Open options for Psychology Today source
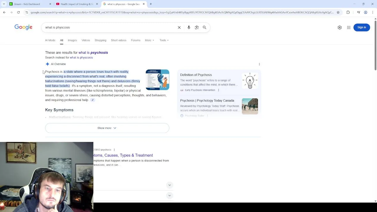The height and width of the screenshot is (212, 377). coord(207,116)
